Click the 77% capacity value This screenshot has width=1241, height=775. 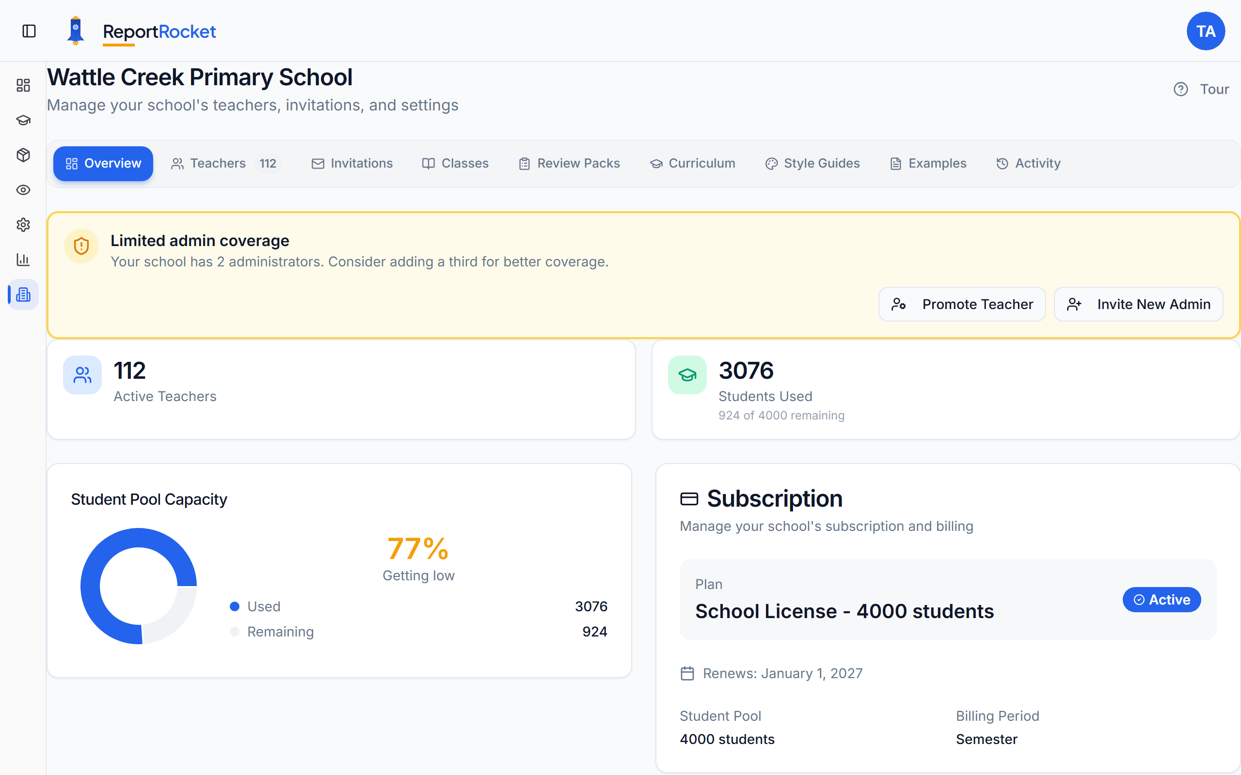coord(418,548)
